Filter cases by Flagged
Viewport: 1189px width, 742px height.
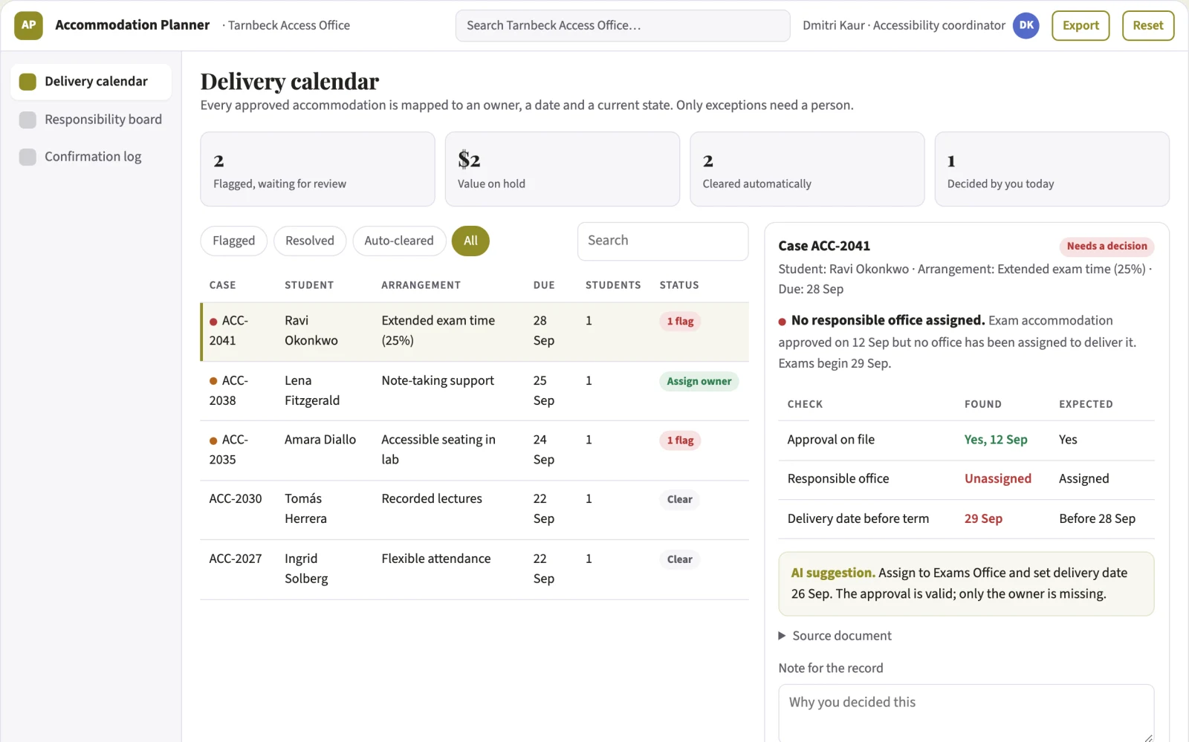pyautogui.click(x=233, y=241)
